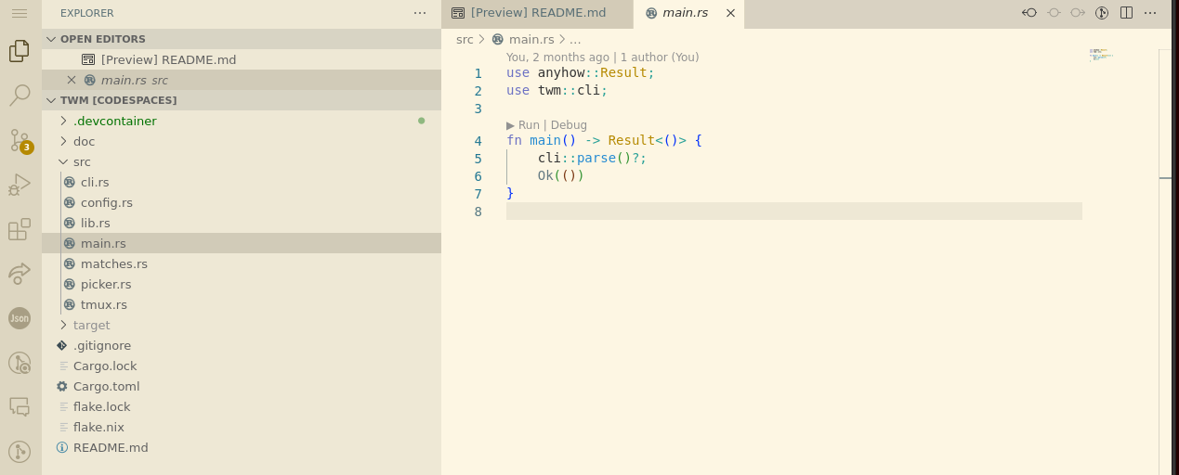Select main.rs in the src folder tree
Screen dimensions: 1179x475
coord(242,243)
